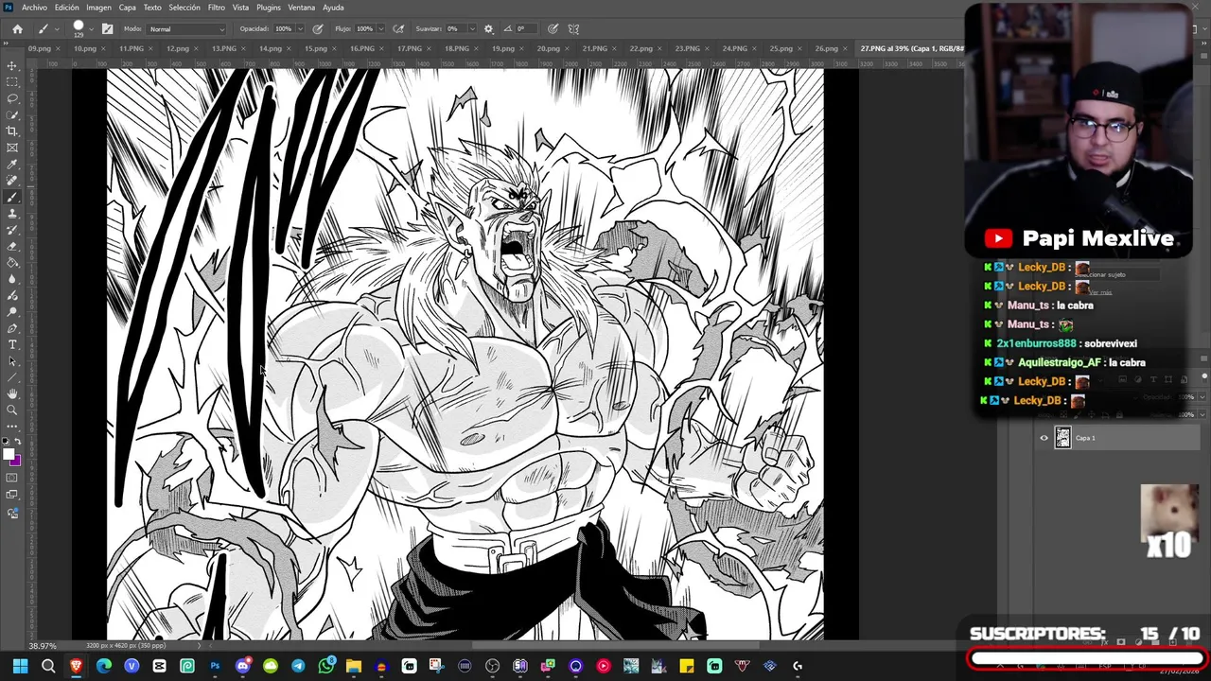Open the Edit Toolbar three-dots button
The width and height of the screenshot is (1211, 681).
12,427
